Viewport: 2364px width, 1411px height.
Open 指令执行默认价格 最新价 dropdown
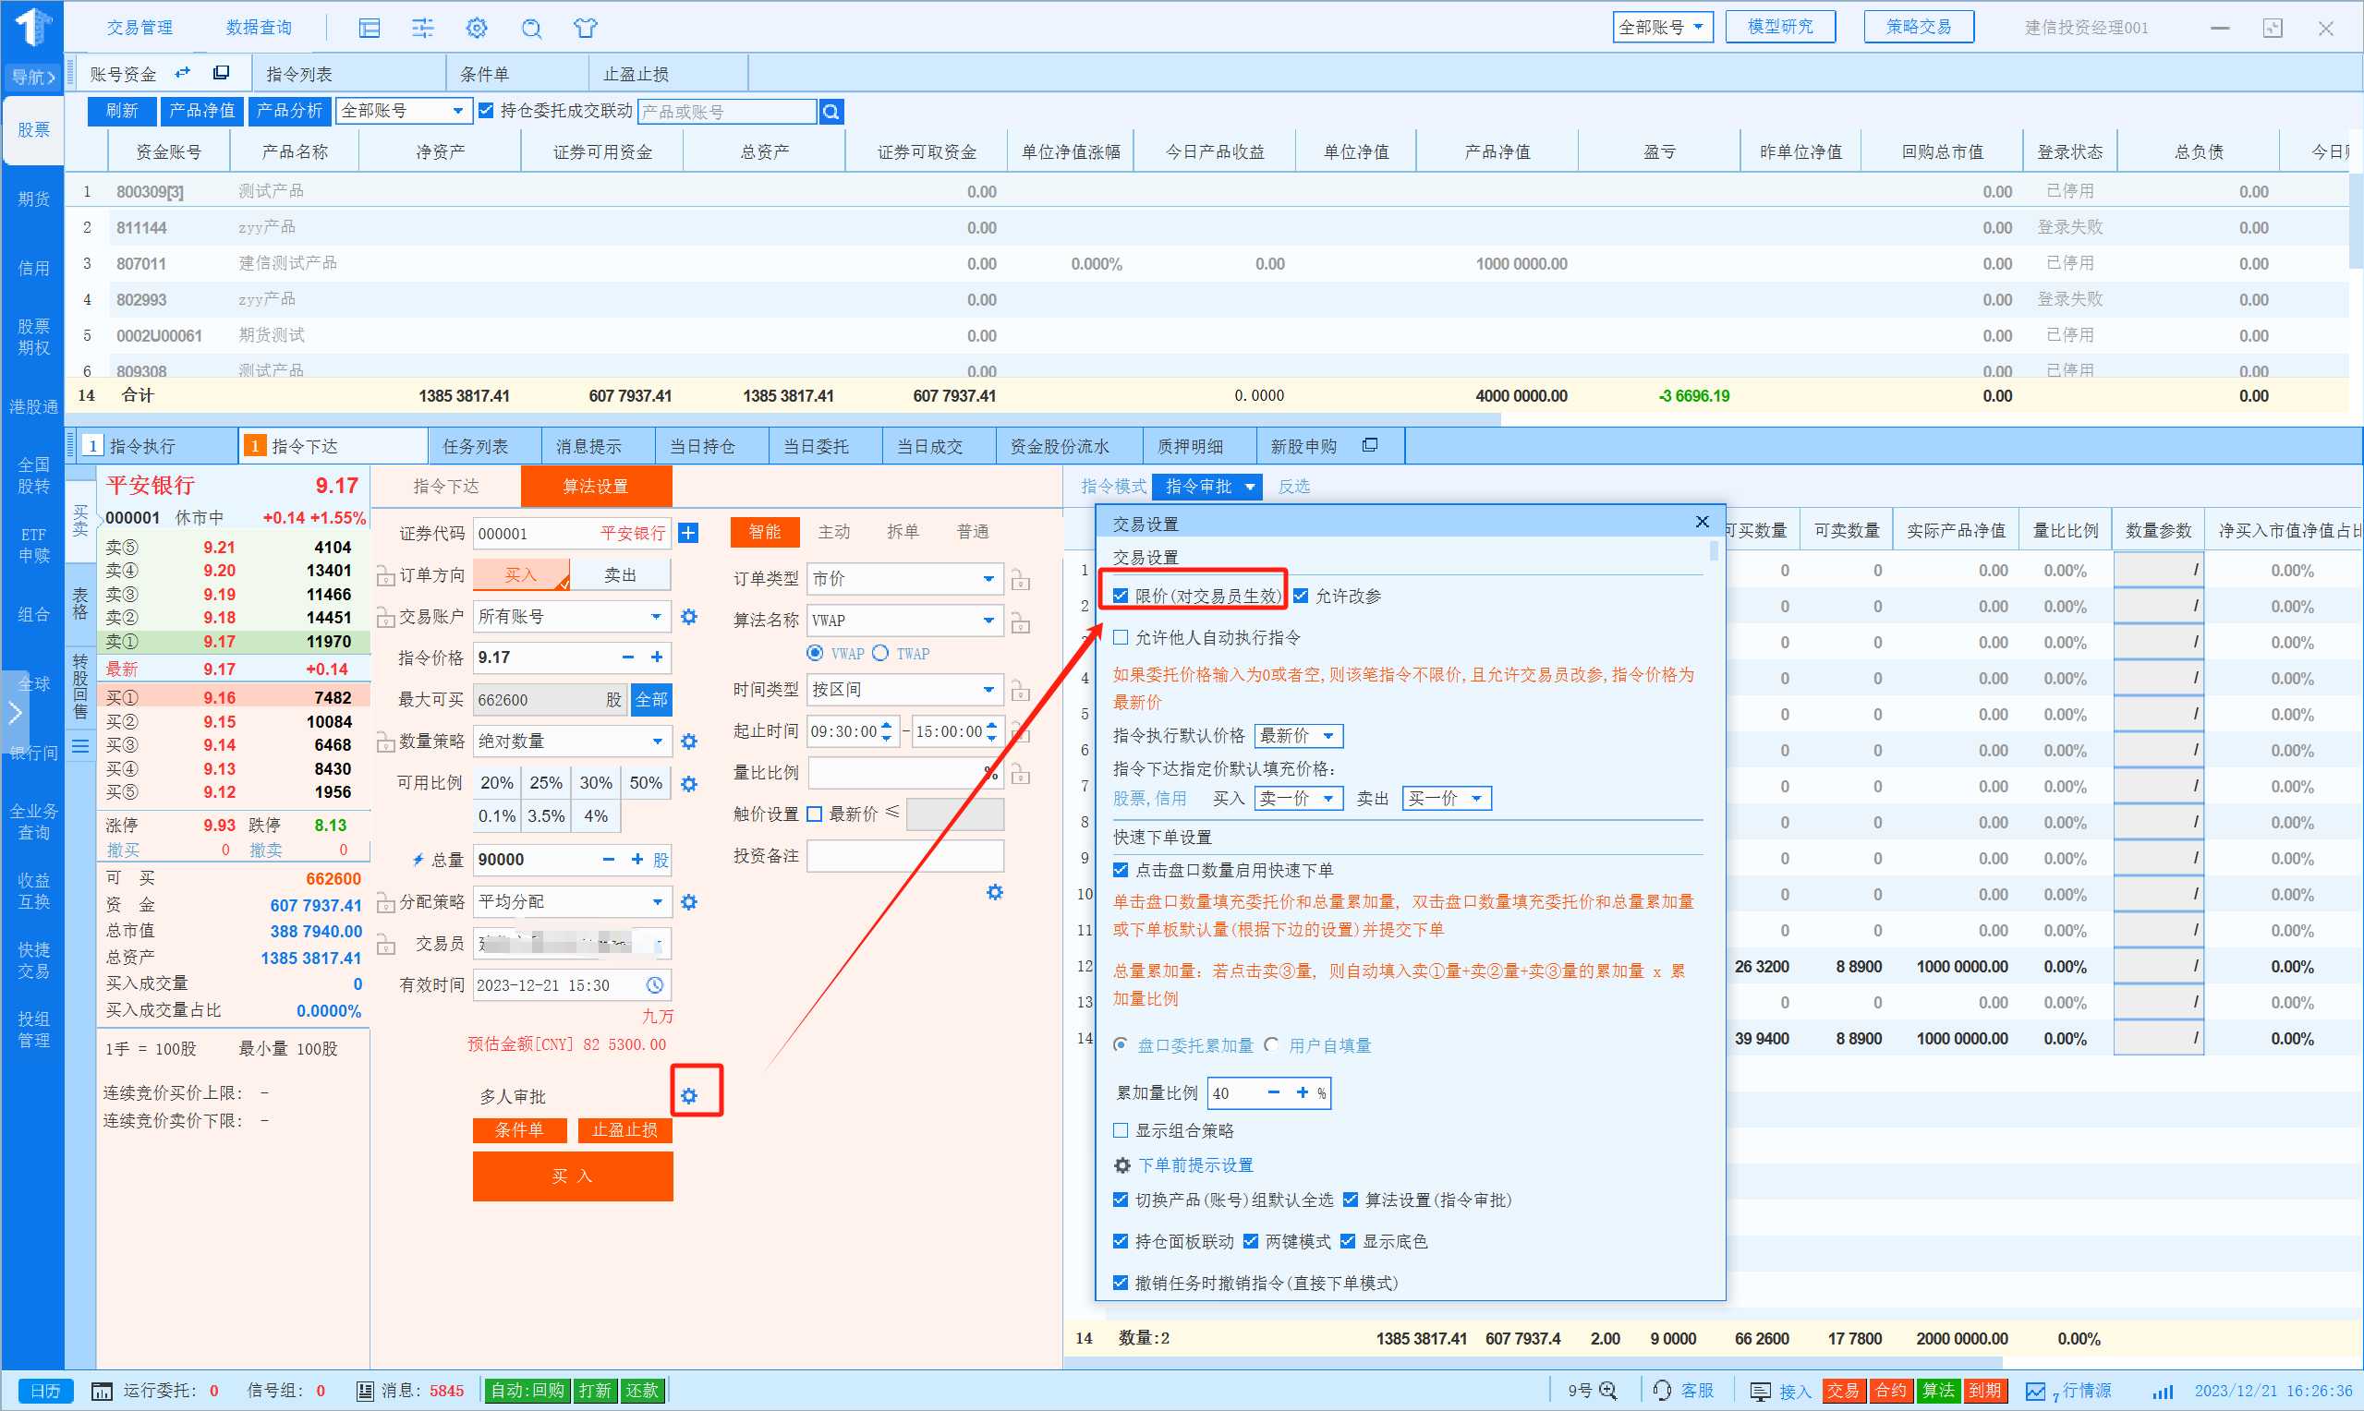pyautogui.click(x=1298, y=736)
